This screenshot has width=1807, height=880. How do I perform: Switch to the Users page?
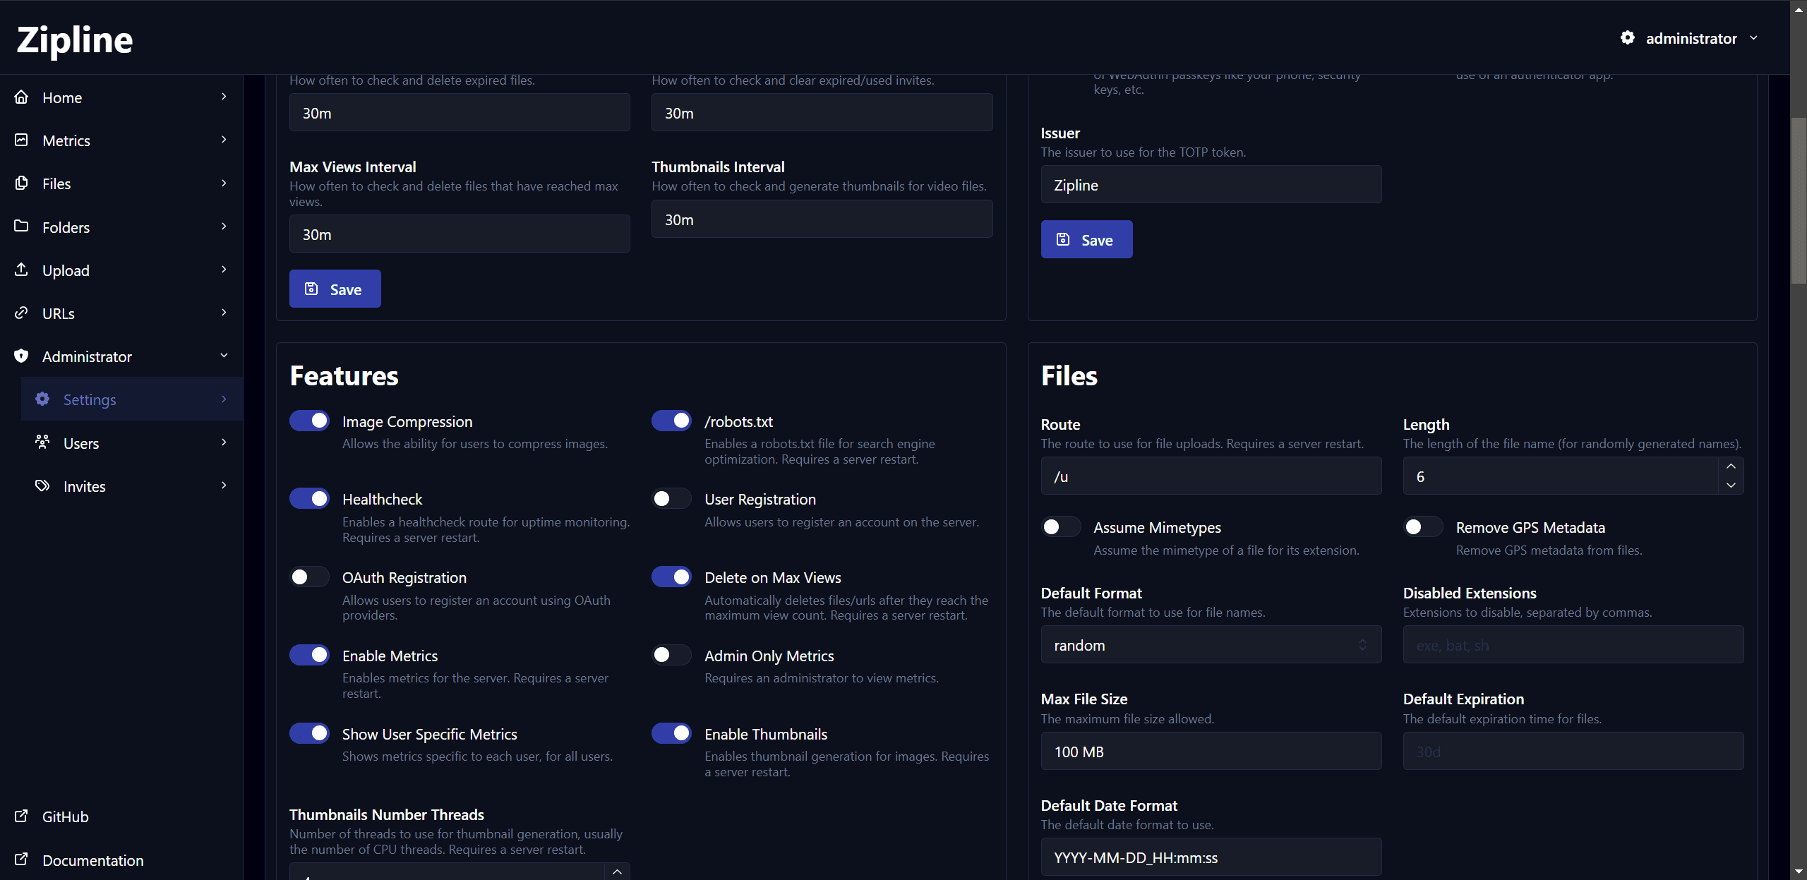pos(81,442)
